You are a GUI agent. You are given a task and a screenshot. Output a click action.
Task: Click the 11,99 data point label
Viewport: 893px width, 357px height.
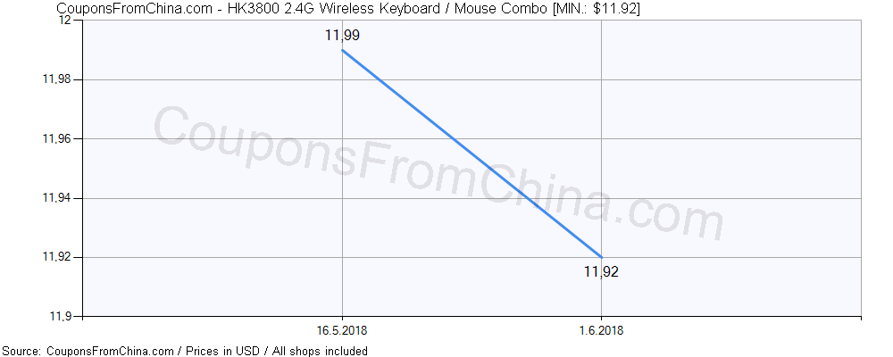tap(342, 36)
